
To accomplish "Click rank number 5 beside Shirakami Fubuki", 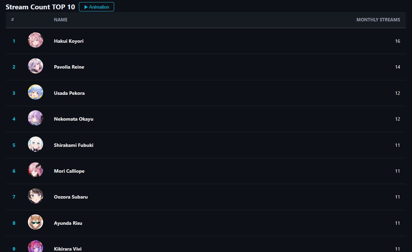I will 14,145.
